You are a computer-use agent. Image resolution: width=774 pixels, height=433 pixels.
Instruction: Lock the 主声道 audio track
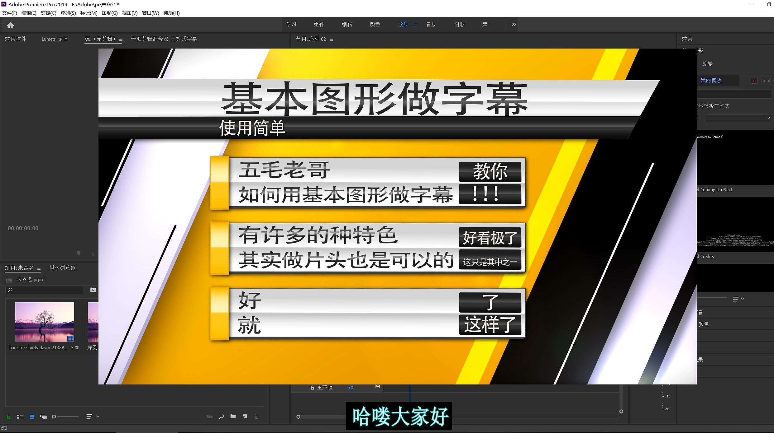[x=313, y=388]
